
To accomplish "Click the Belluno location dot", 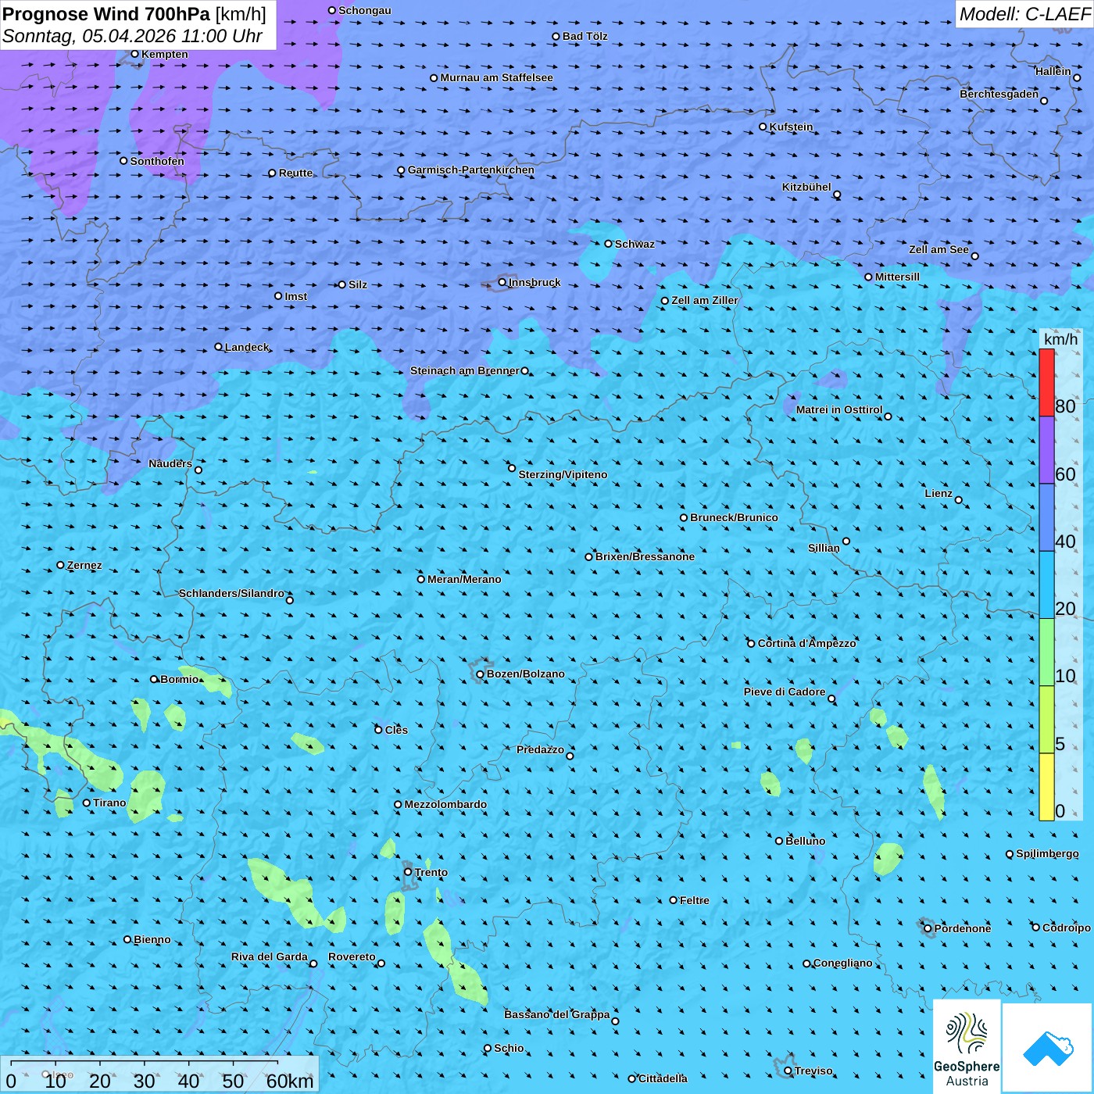I will tap(779, 841).
